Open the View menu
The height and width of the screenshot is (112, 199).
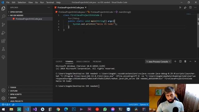click(x=30, y=2)
